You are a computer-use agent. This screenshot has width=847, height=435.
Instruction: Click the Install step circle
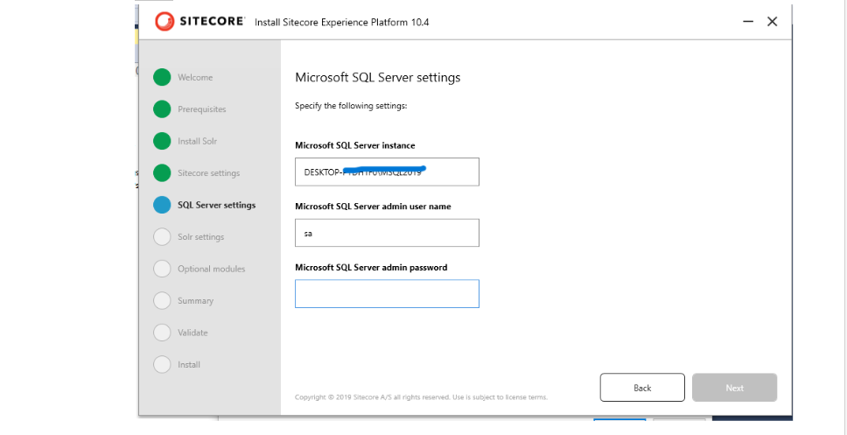(162, 364)
